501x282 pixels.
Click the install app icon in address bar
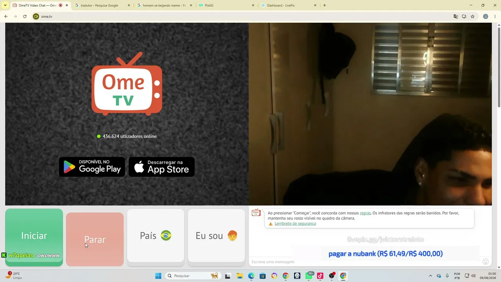[464, 16]
